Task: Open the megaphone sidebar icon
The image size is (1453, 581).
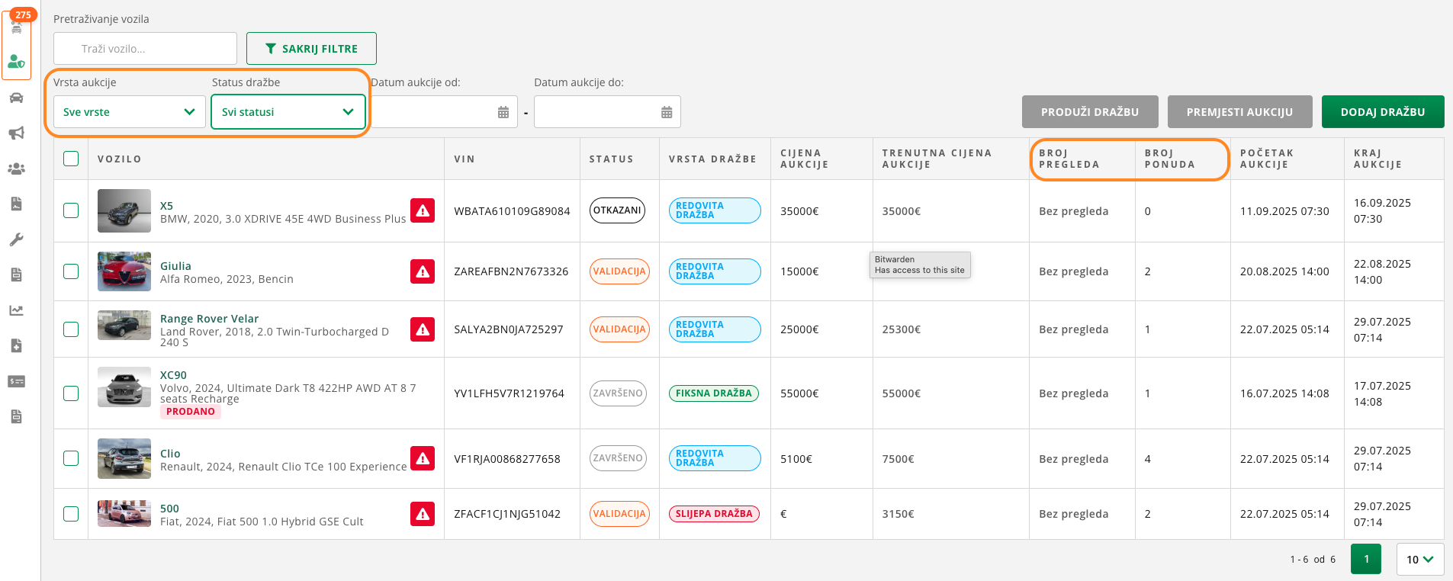Action: tap(16, 133)
